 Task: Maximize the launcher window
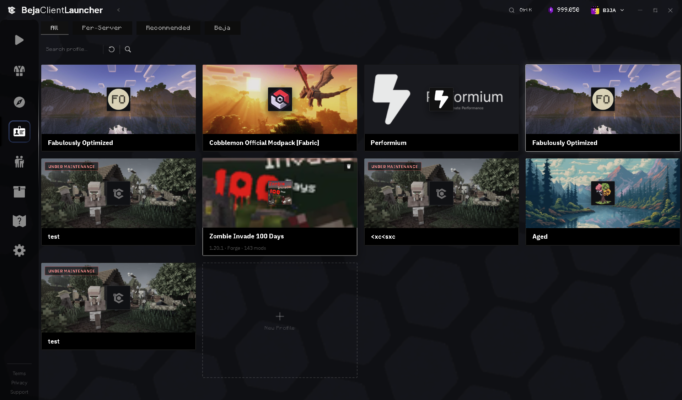(x=655, y=10)
